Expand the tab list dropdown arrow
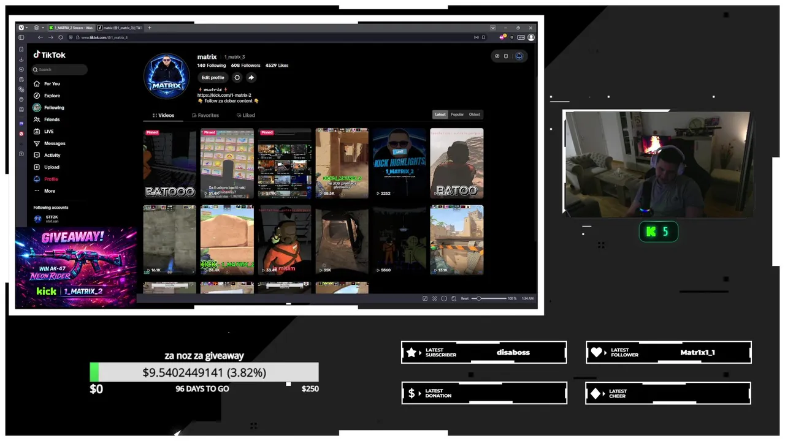Image resolution: width=785 pixels, height=441 pixels. click(492, 28)
